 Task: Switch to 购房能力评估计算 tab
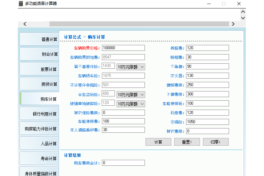coord(39,128)
